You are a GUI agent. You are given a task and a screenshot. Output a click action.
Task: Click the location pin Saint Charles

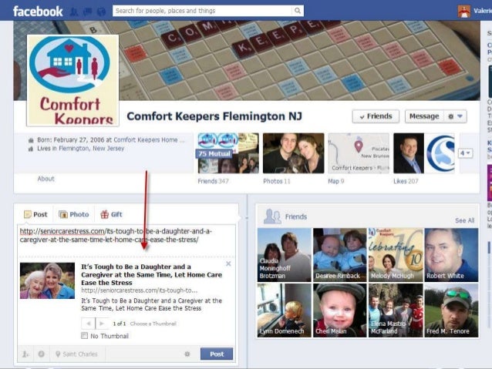point(76,354)
